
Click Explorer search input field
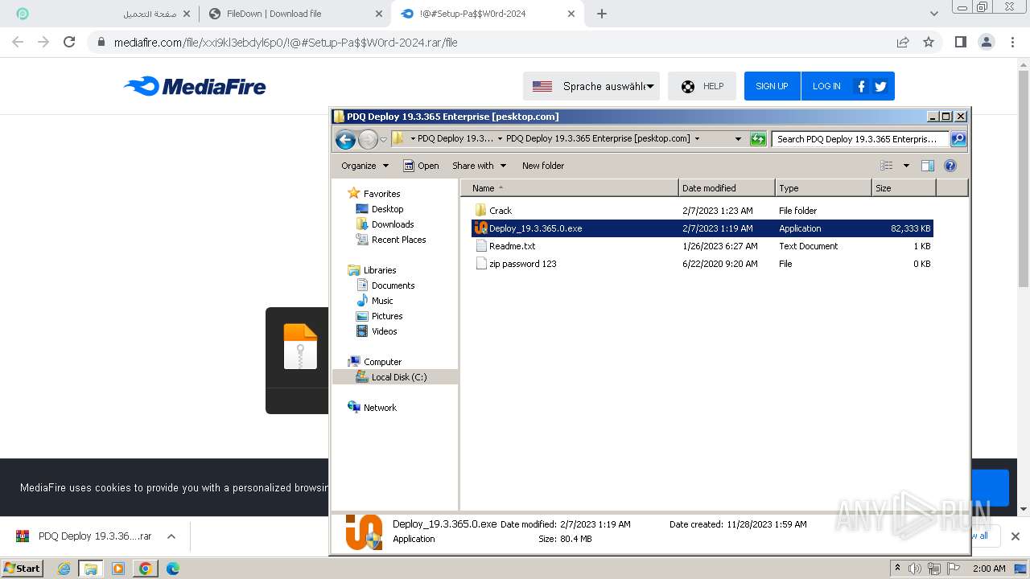(859, 139)
